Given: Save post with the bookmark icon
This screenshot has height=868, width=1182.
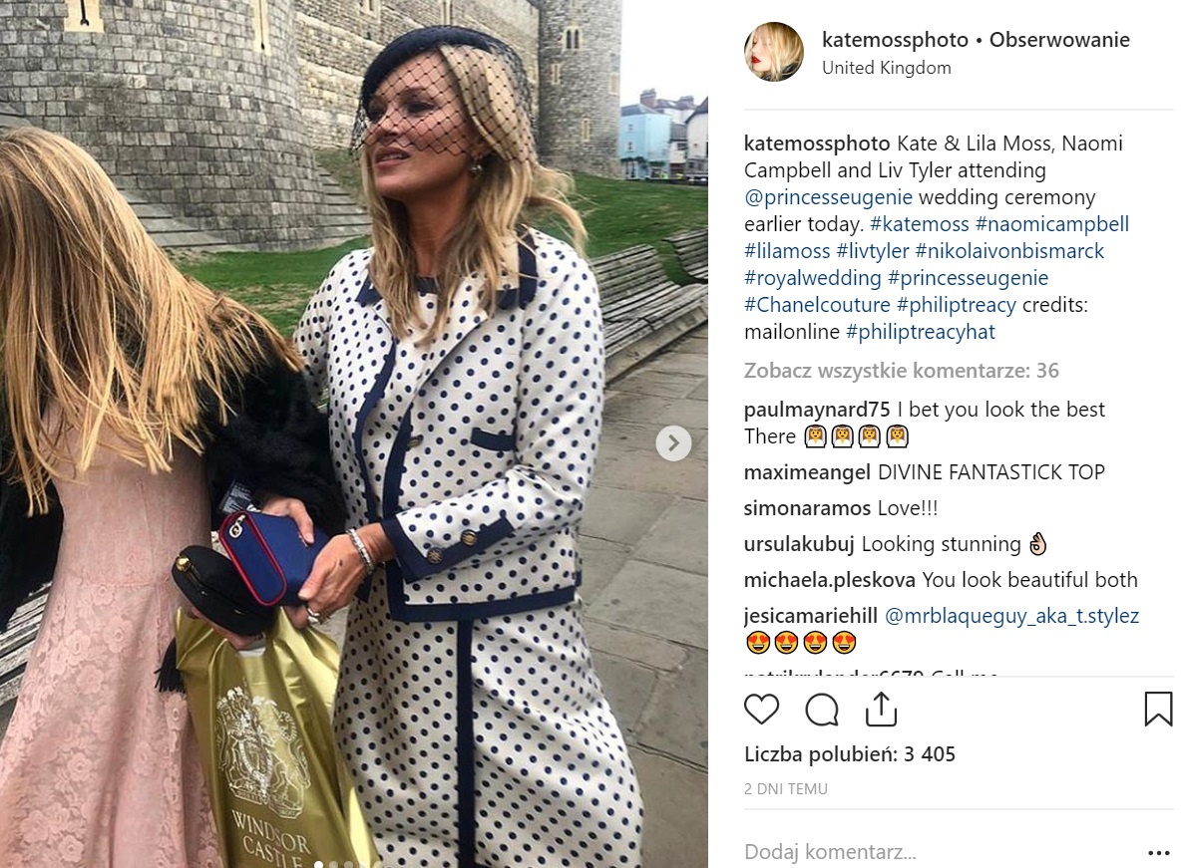Looking at the screenshot, I should (x=1158, y=710).
